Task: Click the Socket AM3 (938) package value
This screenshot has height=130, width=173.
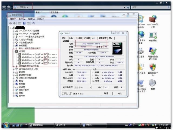Action: point(91,50)
